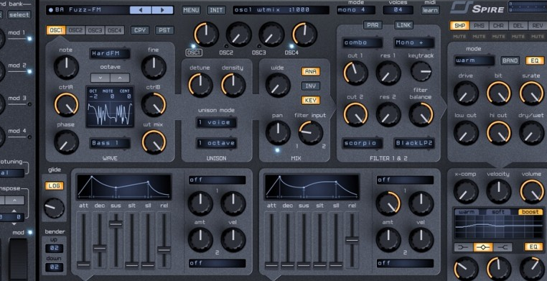
Task: Toggle the INV phase invert button
Action: click(x=311, y=86)
